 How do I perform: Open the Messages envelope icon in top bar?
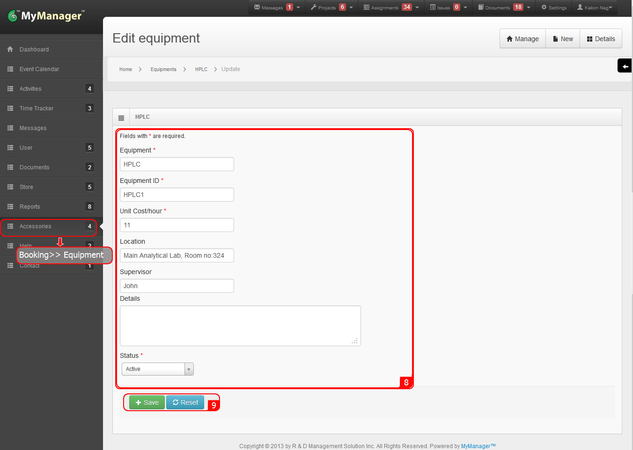pos(257,7)
